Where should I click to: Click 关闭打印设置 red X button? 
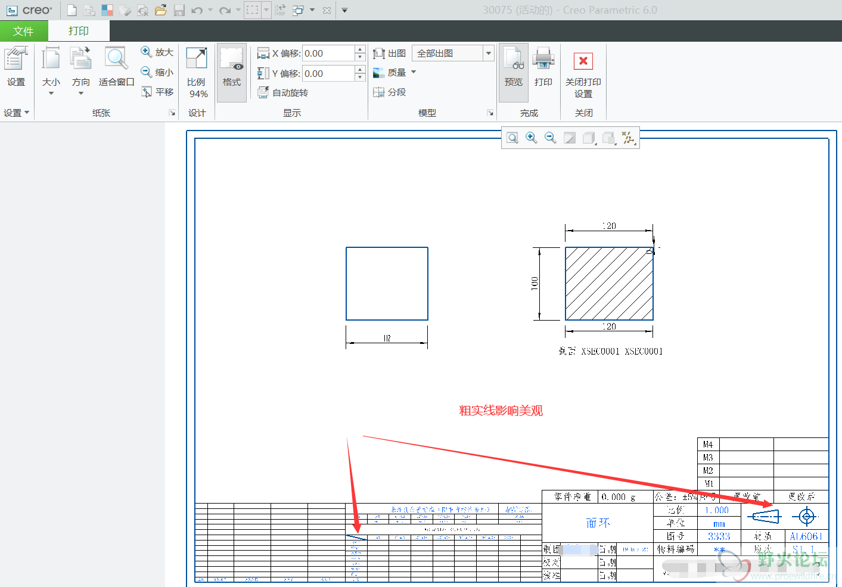[x=583, y=74]
